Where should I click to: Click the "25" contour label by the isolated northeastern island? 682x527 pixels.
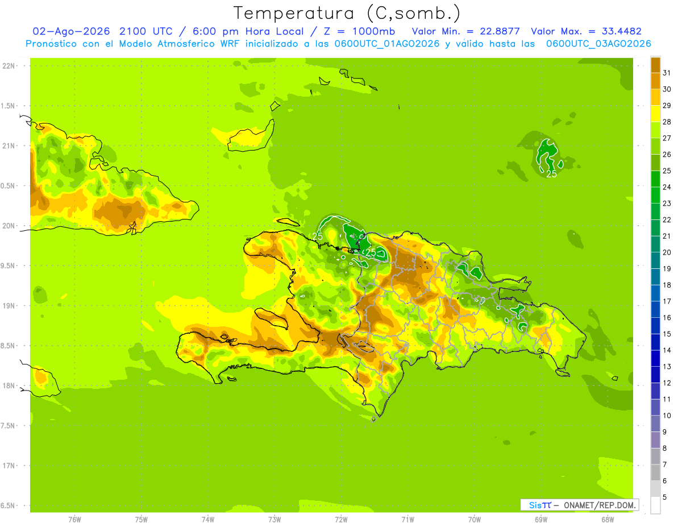coord(551,174)
